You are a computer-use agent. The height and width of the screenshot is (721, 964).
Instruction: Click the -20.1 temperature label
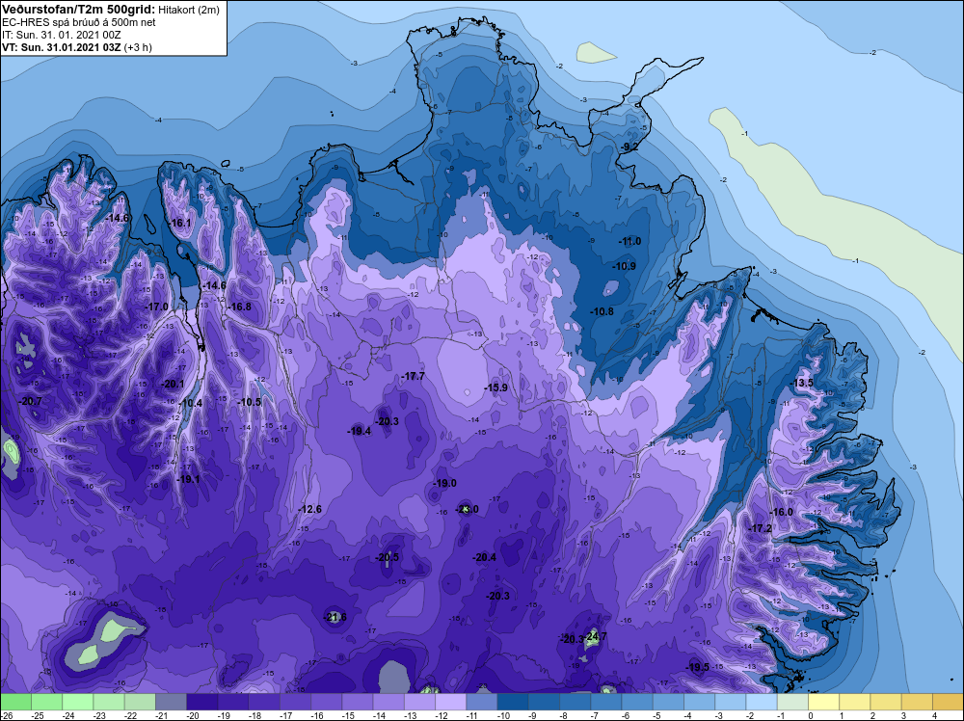[x=173, y=384]
